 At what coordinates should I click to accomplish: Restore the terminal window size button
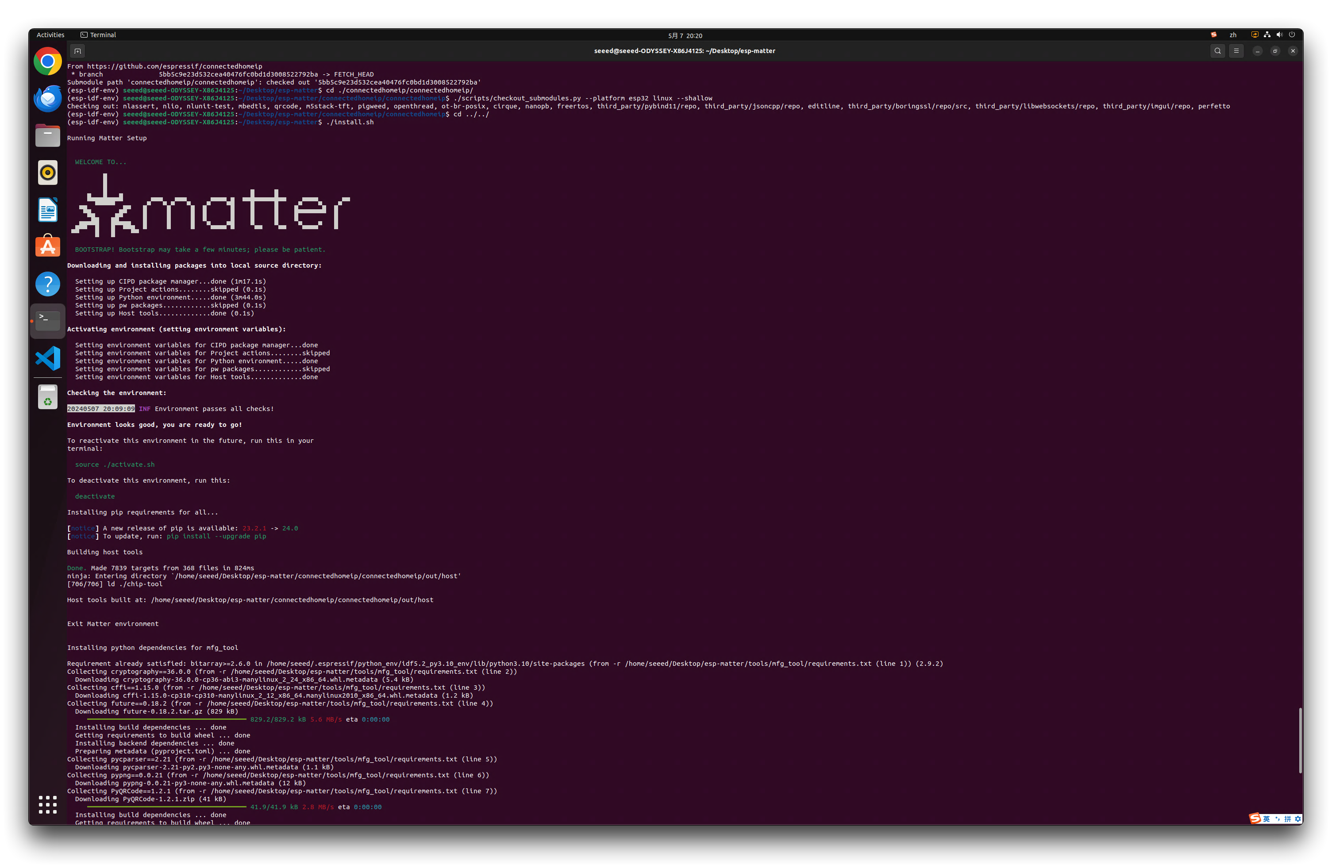(x=1275, y=51)
